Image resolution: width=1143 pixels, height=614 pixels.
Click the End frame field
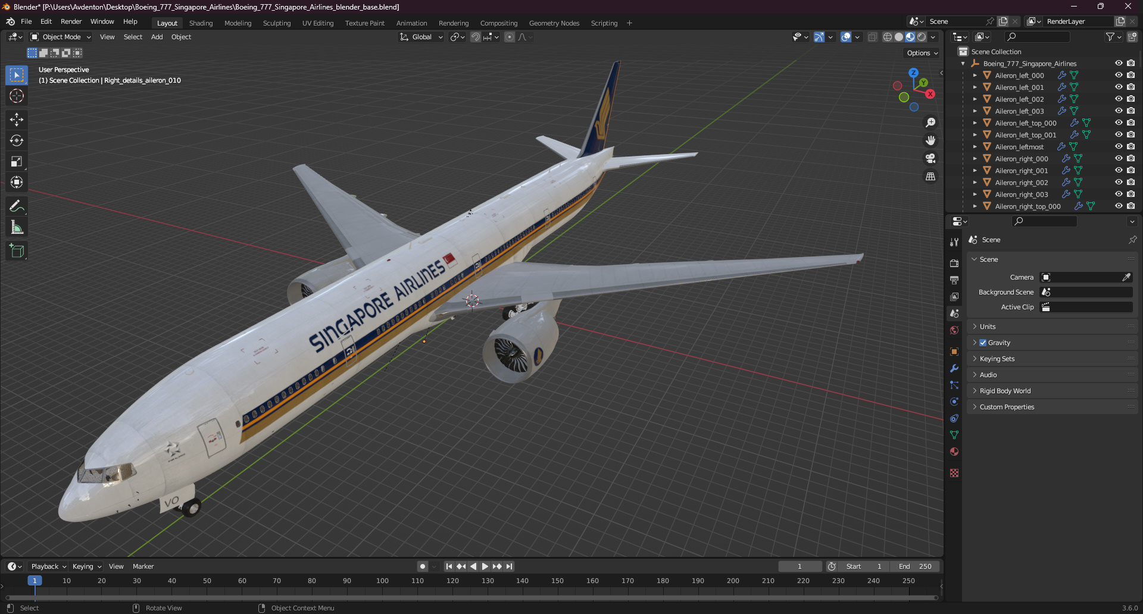point(916,566)
